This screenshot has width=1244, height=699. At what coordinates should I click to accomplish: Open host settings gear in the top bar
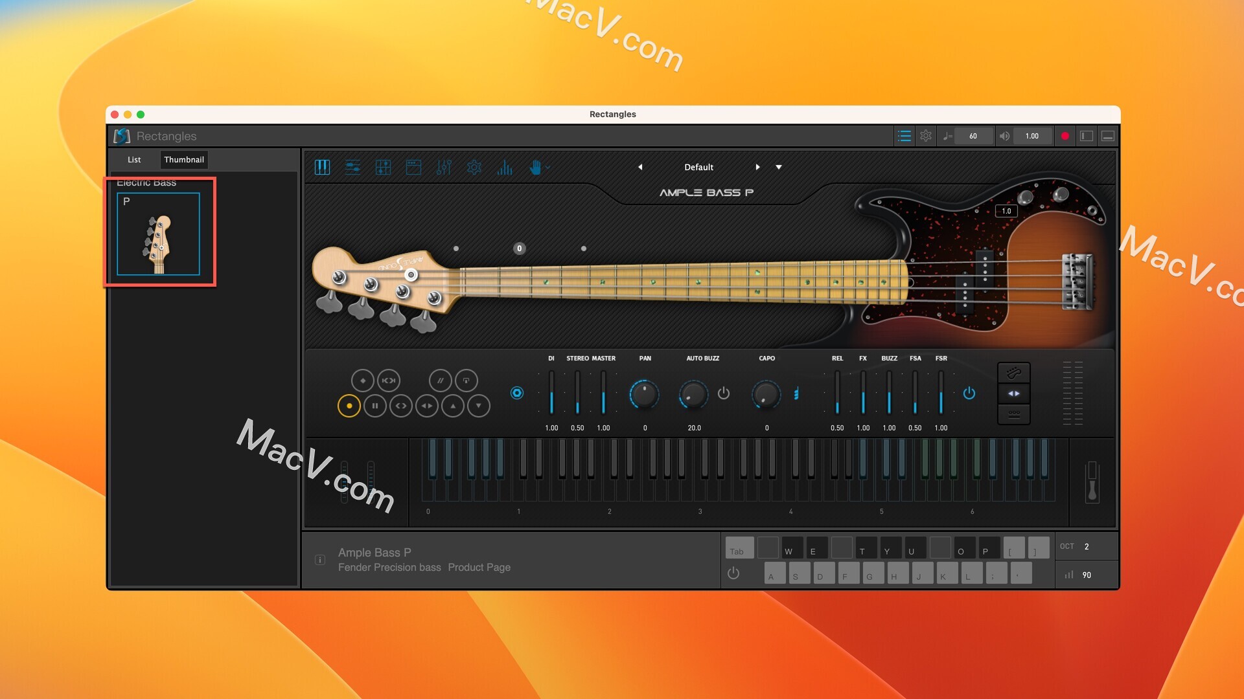[926, 136]
